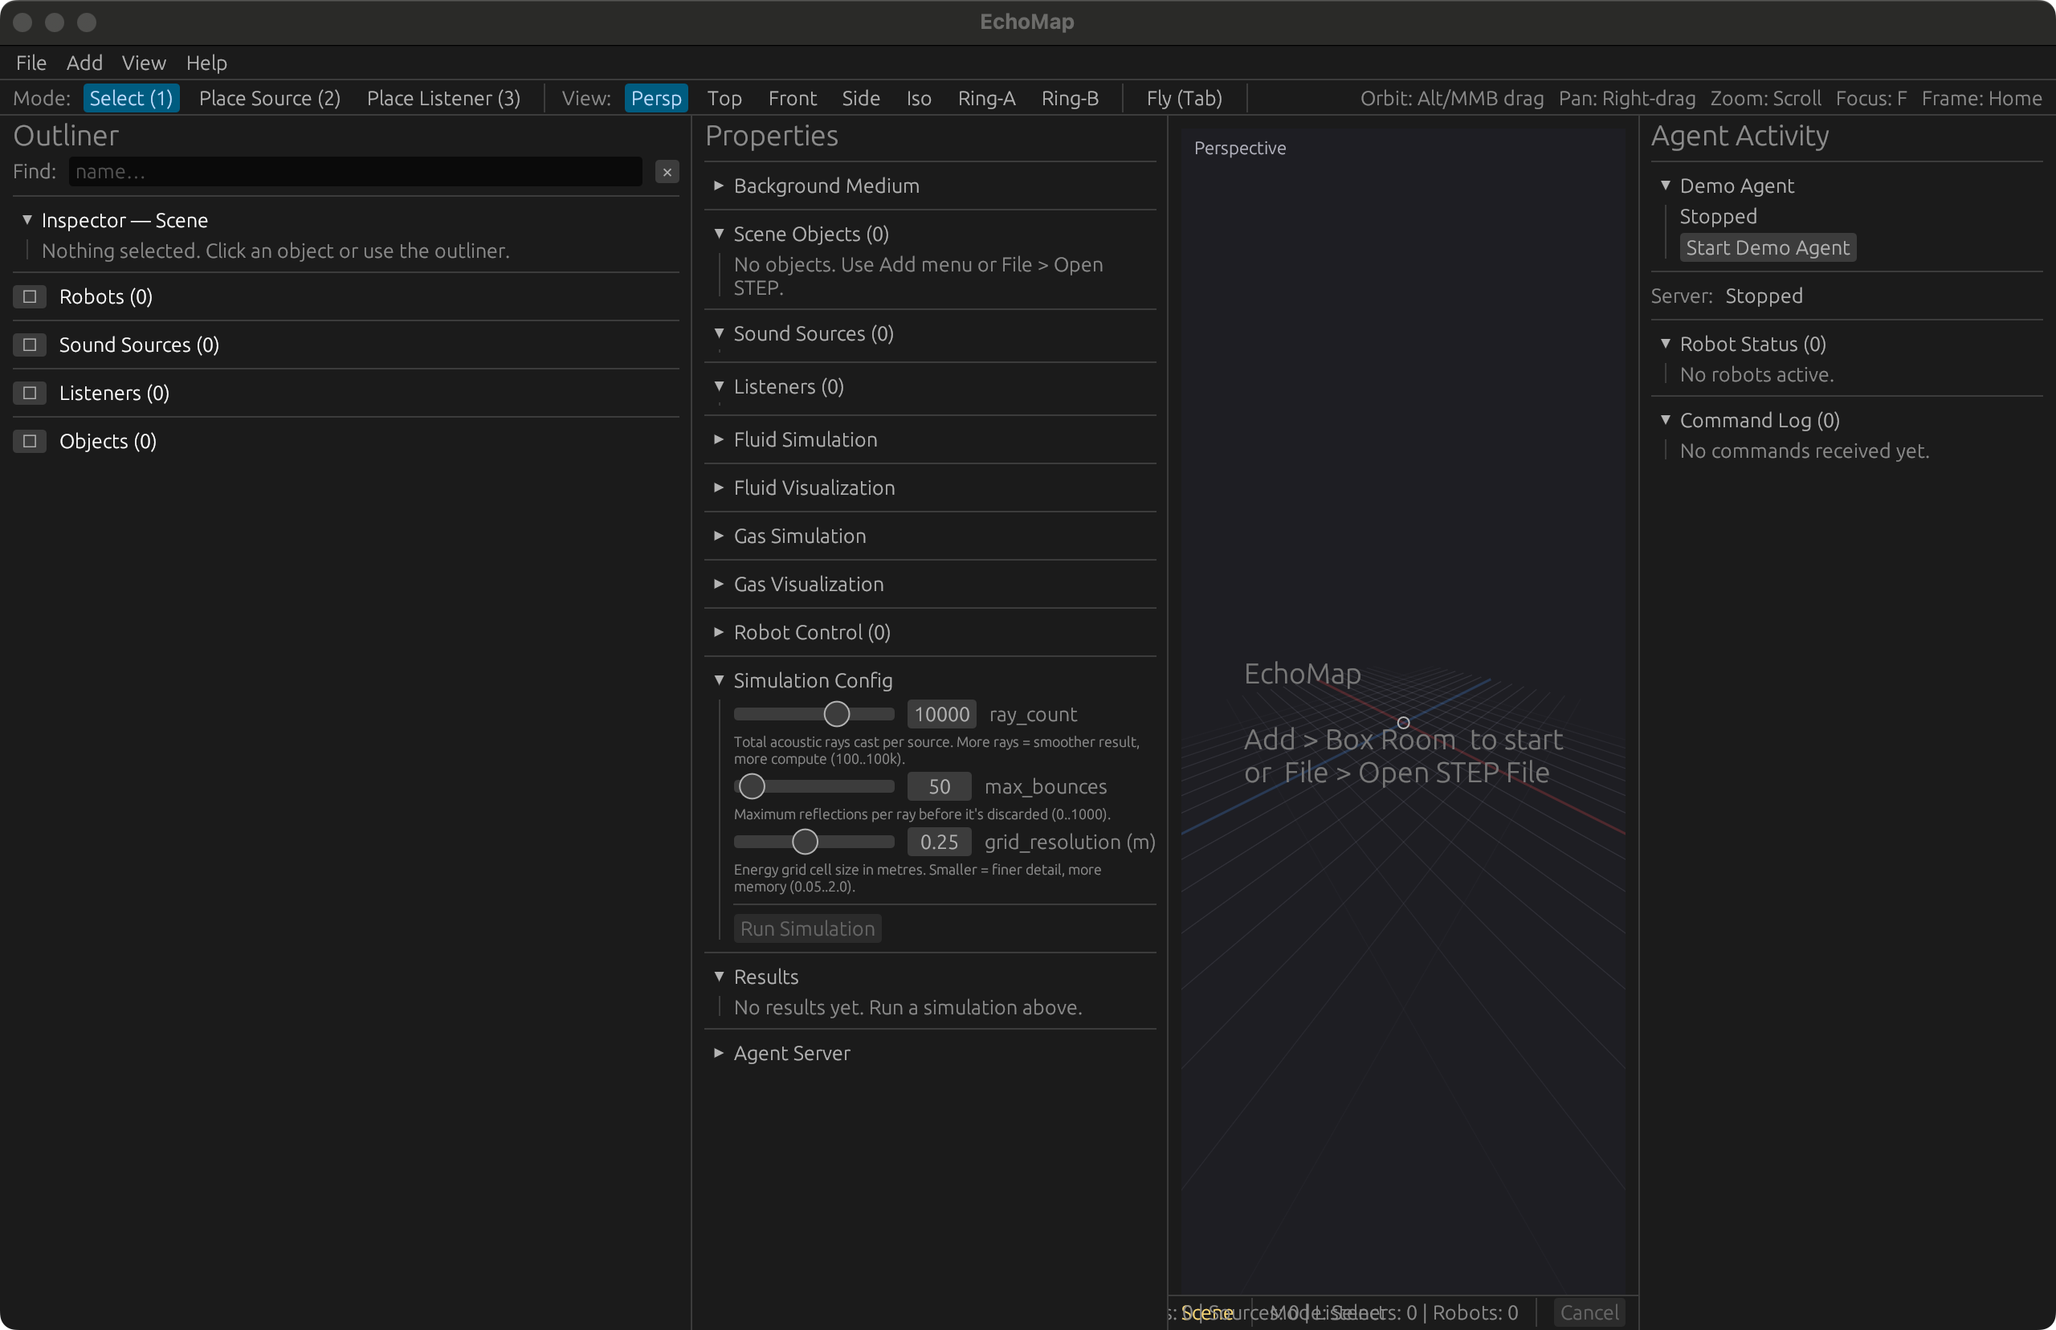This screenshot has height=1330, width=2056.
Task: Click the ray_count value field 10000
Action: [x=941, y=714]
